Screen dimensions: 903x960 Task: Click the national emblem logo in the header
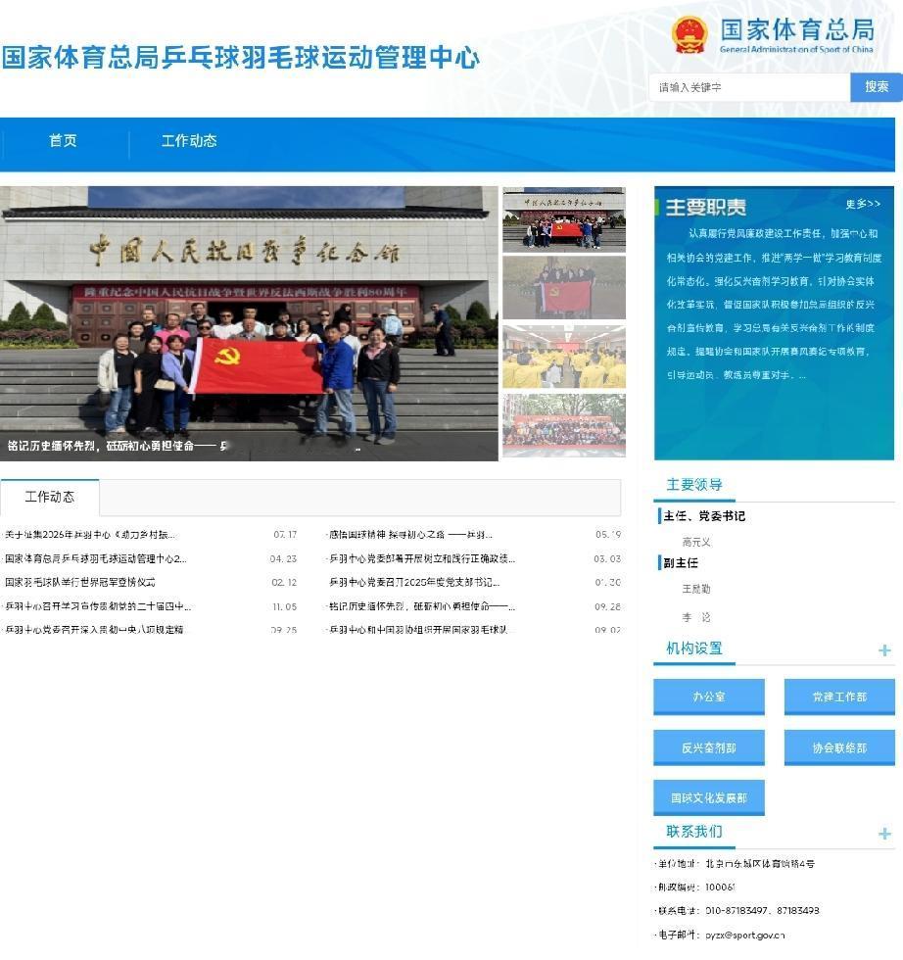pos(689,35)
